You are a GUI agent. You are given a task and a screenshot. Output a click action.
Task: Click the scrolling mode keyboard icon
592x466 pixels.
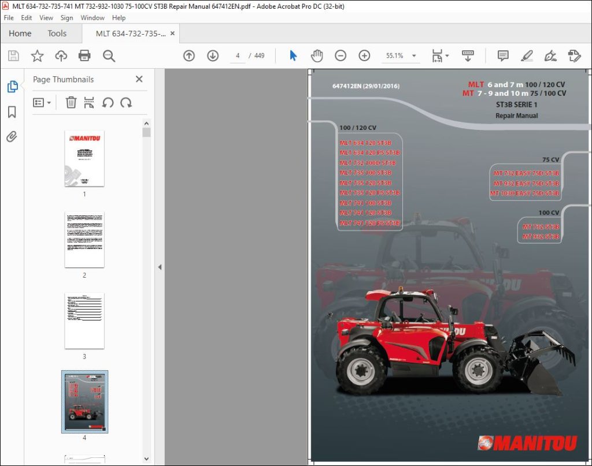[467, 56]
